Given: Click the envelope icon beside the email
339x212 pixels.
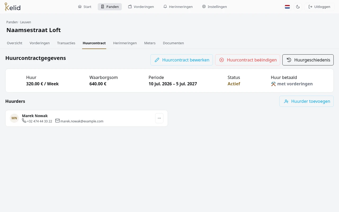Looking at the screenshot, I should (57, 121).
